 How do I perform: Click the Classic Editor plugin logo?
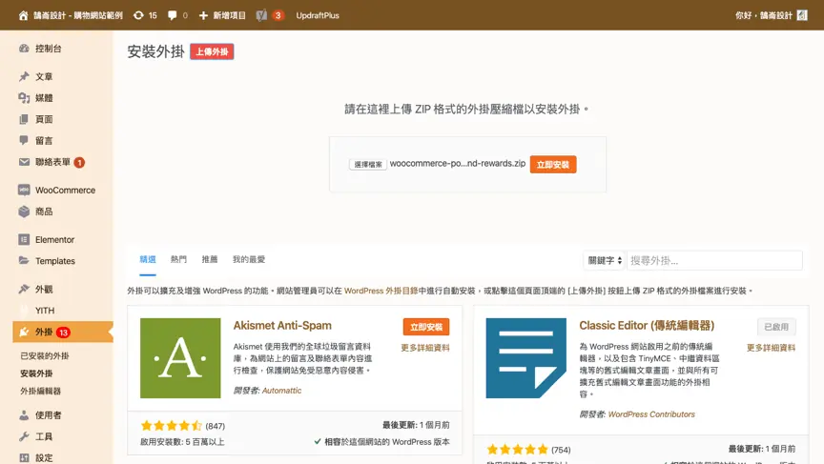[x=526, y=358]
